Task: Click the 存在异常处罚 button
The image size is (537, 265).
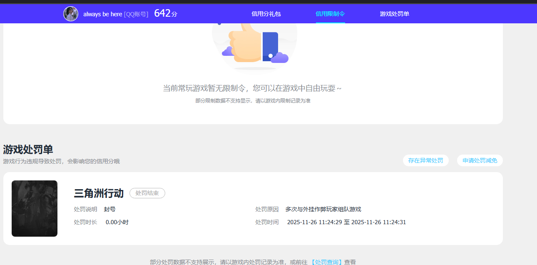Action: click(425, 160)
